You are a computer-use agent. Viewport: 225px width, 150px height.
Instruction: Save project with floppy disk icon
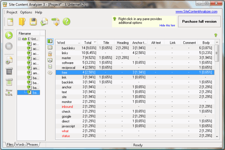pyautogui.click(x=33, y=22)
